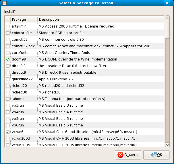The height and width of the screenshot is (164, 174).
Task: Enable the vb6run checkbox
Action: coord(8,125)
